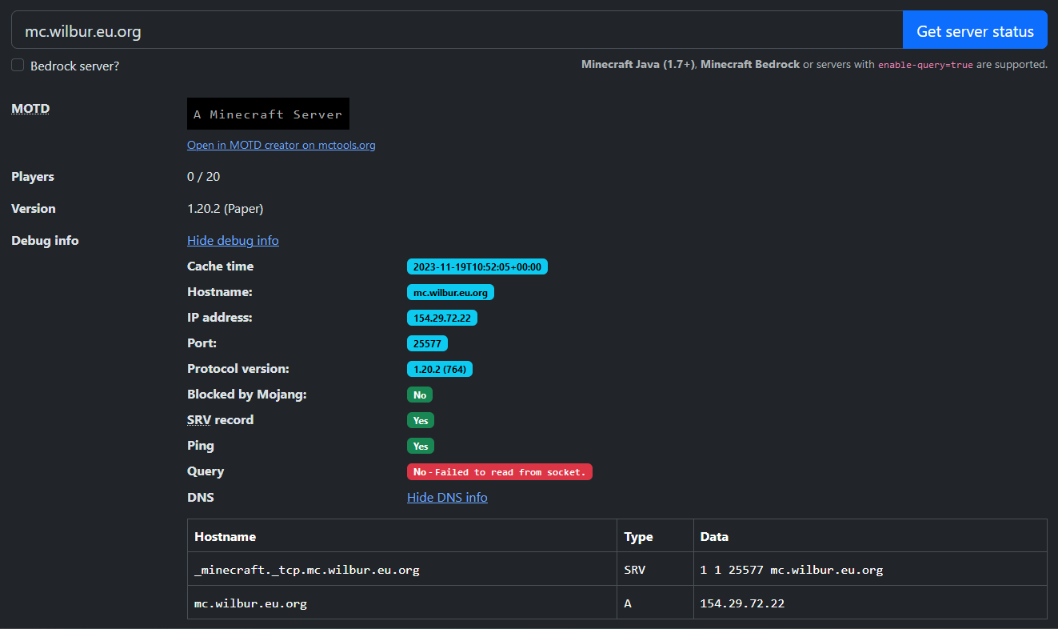The image size is (1058, 629).
Task: Click the red Query failed badge
Action: point(499,471)
